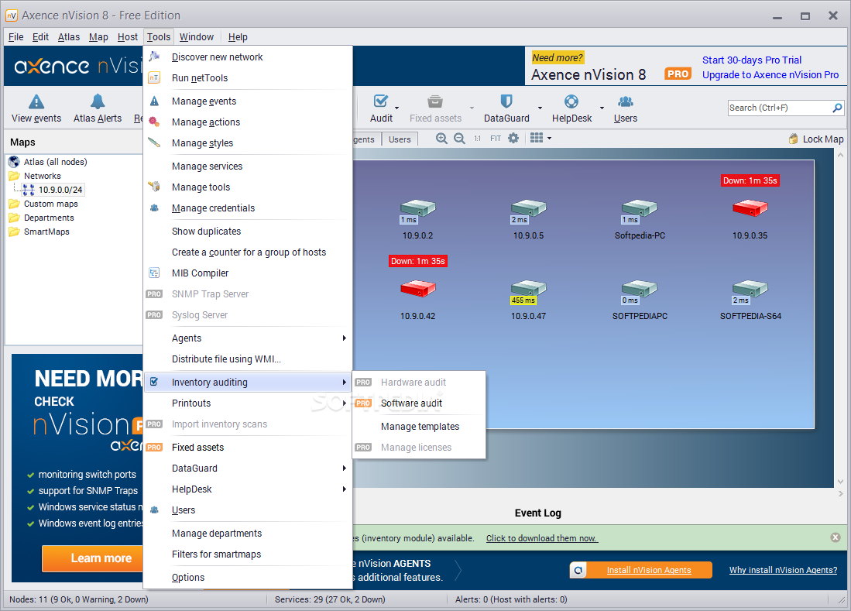Select the Softpedia-PC host icon
The width and height of the screenshot is (851, 611).
click(x=640, y=208)
